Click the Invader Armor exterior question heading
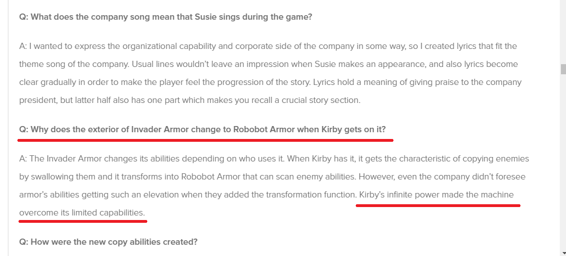566x256 pixels. pyautogui.click(x=202, y=129)
